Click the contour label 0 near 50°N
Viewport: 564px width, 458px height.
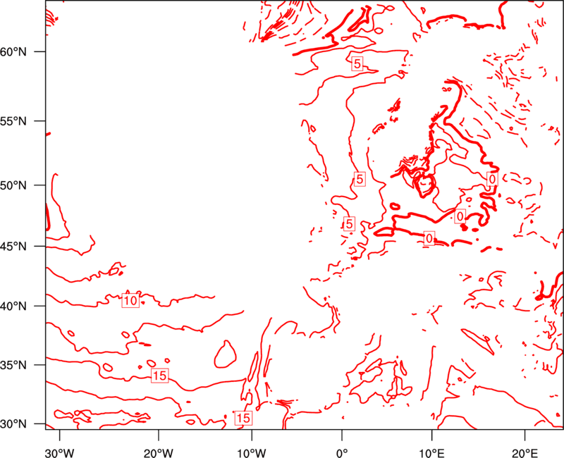point(492,179)
